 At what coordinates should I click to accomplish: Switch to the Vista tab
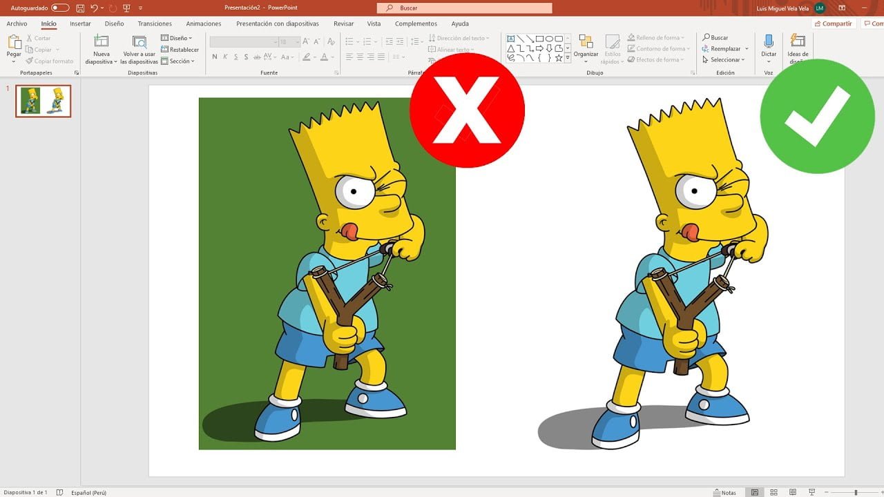tap(374, 23)
